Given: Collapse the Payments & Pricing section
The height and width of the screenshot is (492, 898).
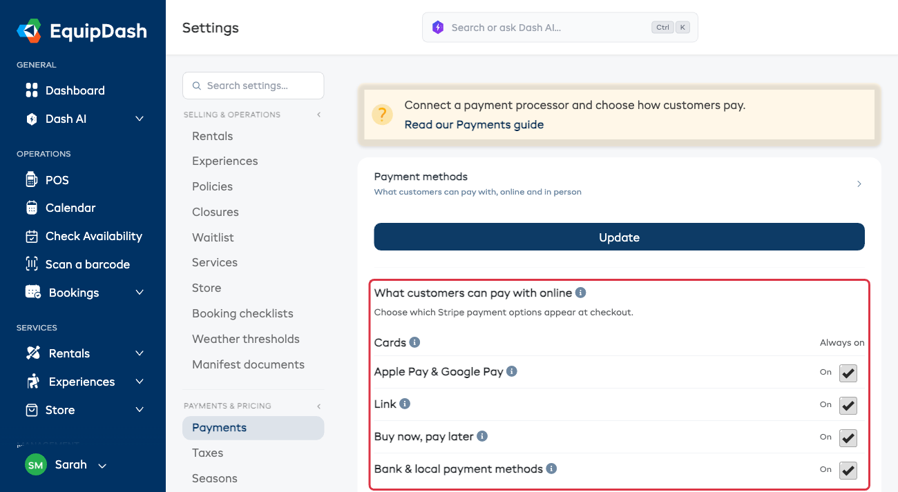Looking at the screenshot, I should (318, 406).
